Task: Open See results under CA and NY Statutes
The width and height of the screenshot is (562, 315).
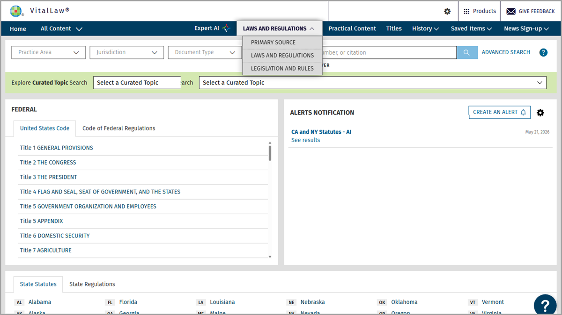Action: tap(306, 140)
